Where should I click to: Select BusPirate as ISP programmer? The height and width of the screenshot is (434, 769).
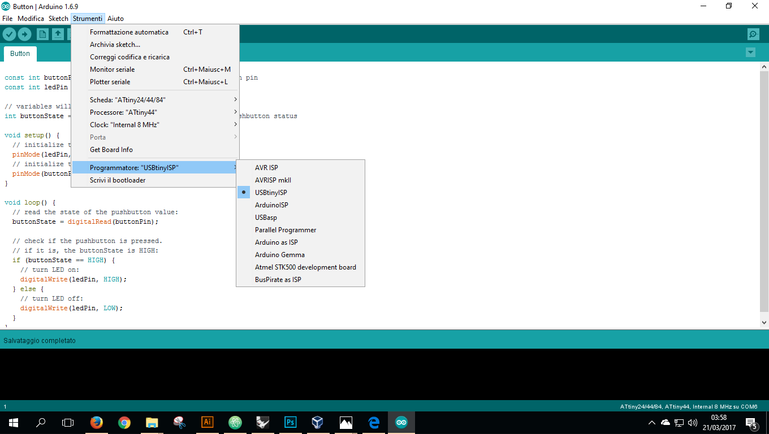tap(300, 280)
